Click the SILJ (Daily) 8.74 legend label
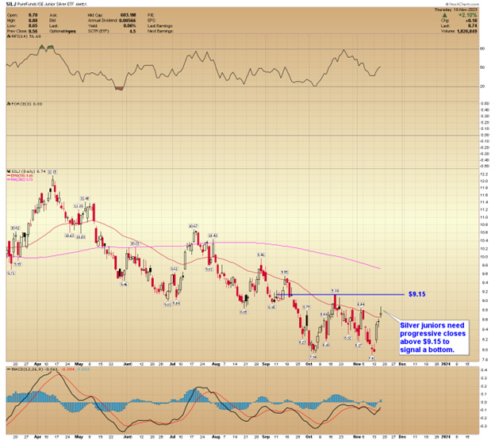This screenshot has width=495, height=440. tap(26, 171)
